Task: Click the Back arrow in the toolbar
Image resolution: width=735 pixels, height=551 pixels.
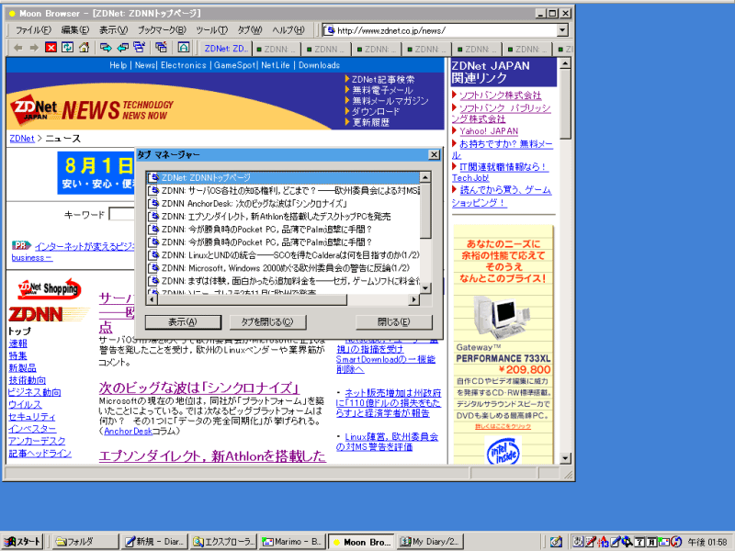Action: click(17, 48)
